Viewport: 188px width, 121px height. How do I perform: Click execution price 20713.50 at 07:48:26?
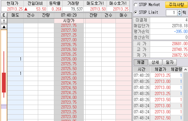pyautogui.click(x=162, y=100)
